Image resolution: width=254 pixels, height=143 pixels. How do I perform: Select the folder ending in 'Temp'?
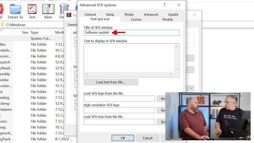click(32, 103)
